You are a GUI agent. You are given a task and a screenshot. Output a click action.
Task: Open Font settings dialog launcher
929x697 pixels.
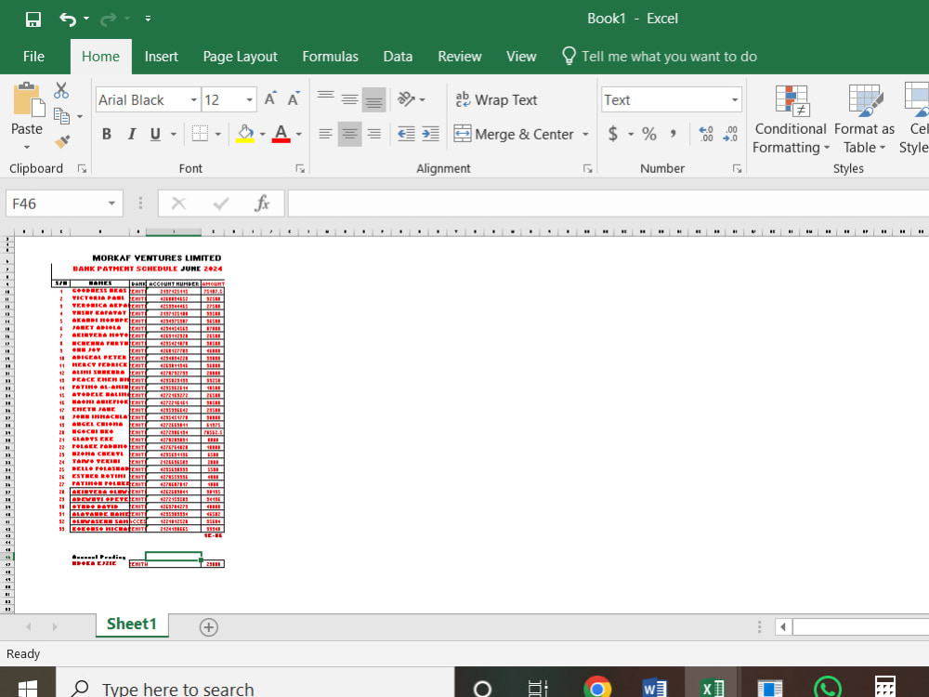click(x=300, y=169)
